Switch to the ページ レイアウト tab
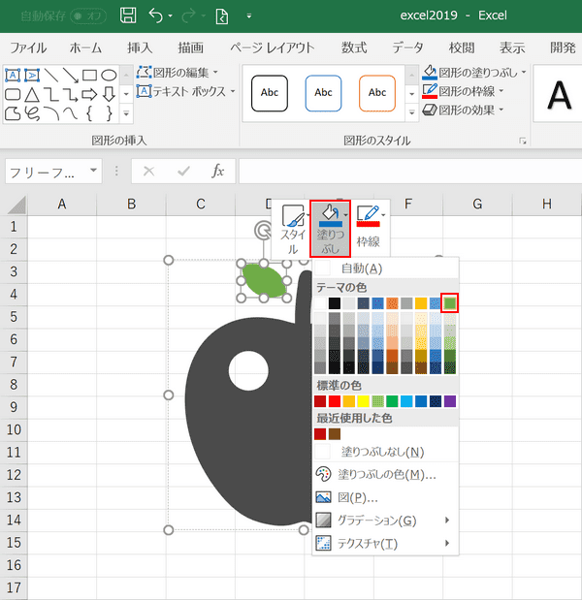The height and width of the screenshot is (600, 582). click(x=273, y=47)
